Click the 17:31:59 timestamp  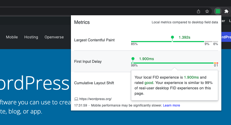81,105
